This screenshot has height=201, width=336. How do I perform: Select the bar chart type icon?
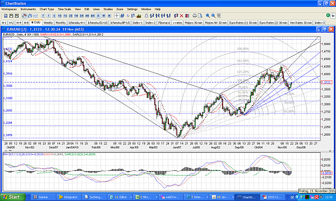[30, 16]
